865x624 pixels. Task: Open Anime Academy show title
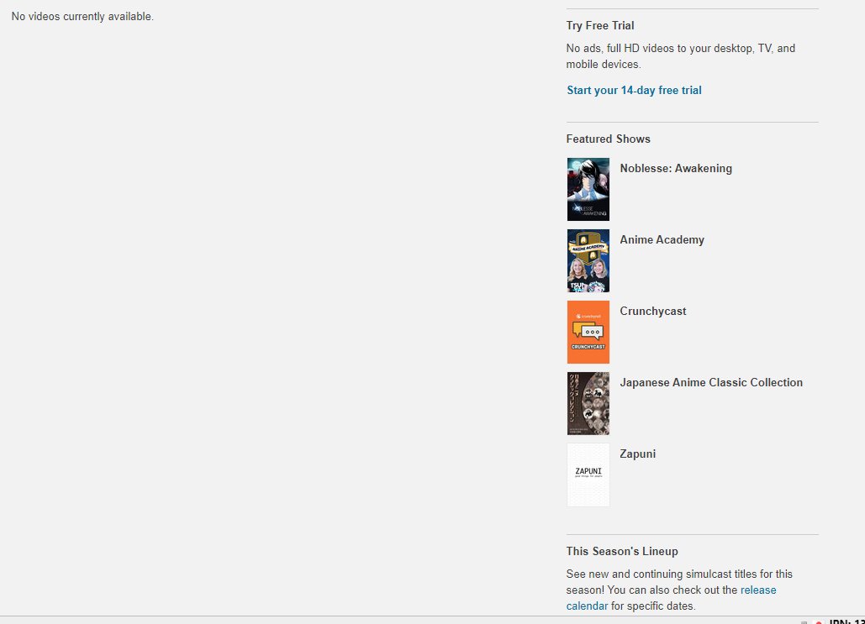[x=662, y=240]
